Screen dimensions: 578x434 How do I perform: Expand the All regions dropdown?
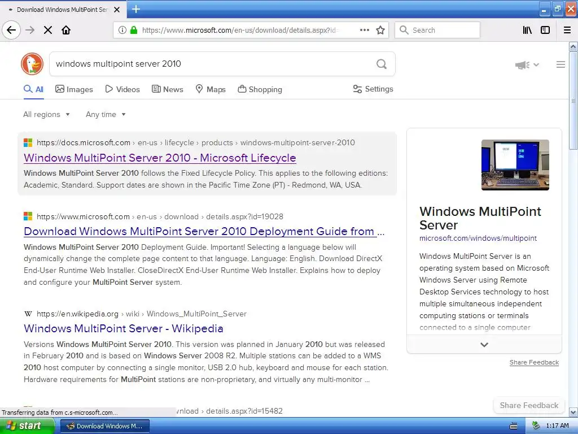coord(46,114)
